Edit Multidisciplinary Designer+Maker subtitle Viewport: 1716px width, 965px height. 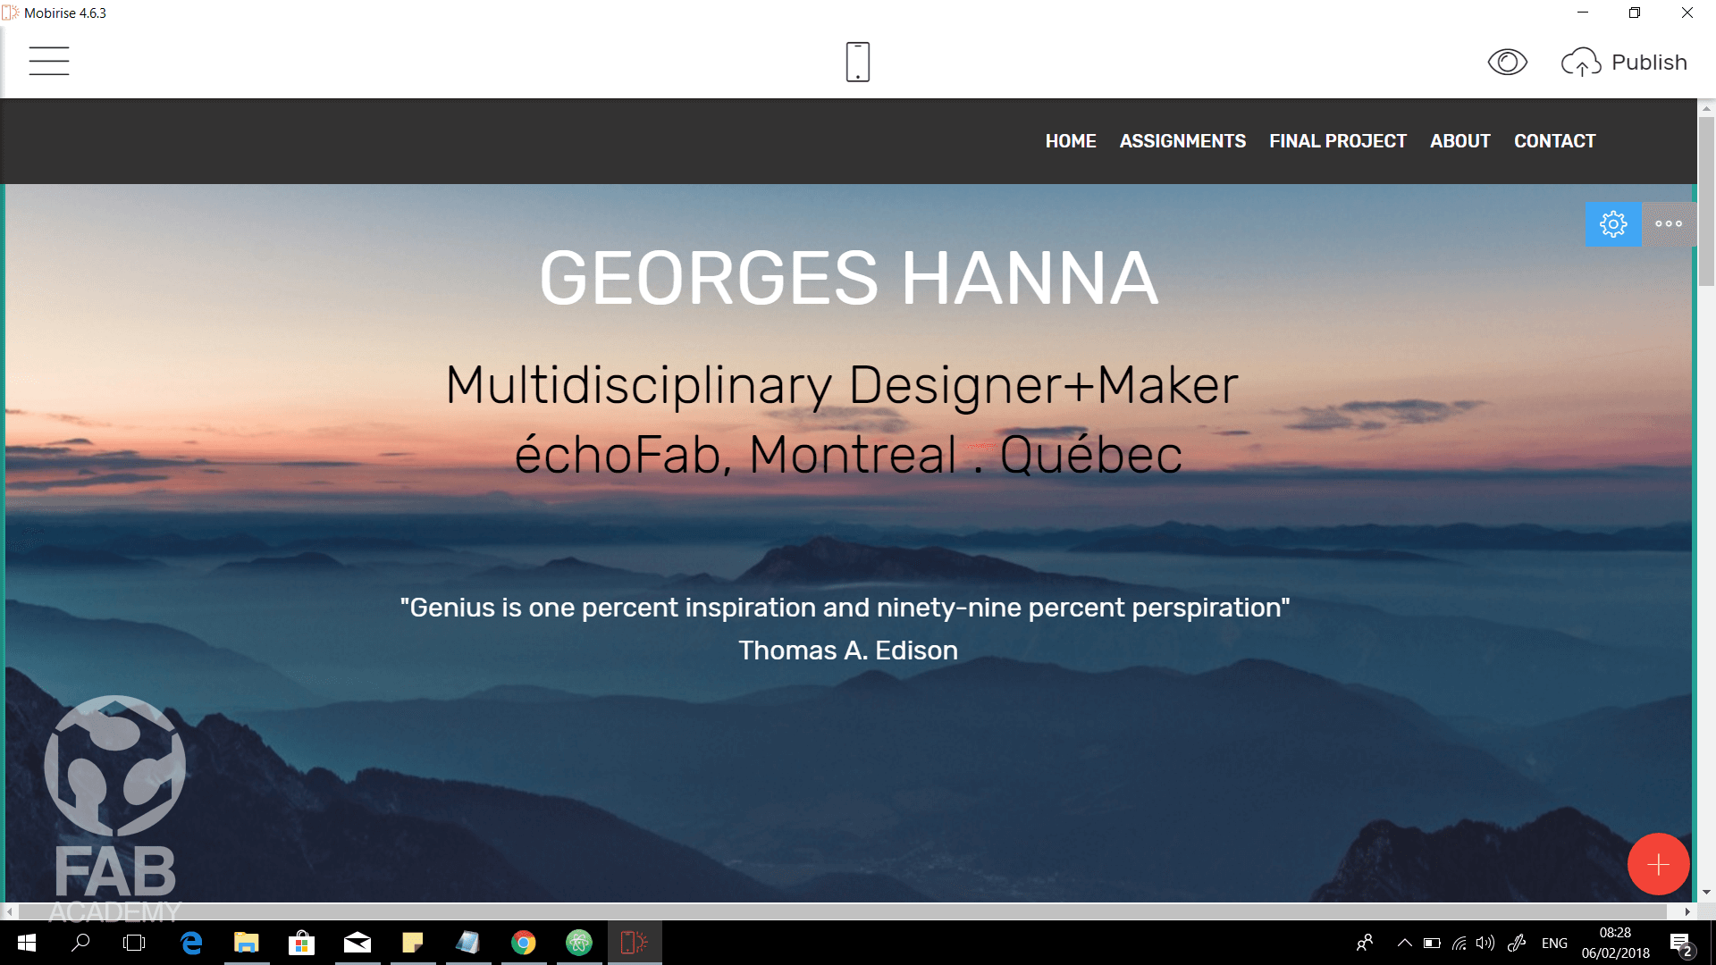click(x=842, y=386)
